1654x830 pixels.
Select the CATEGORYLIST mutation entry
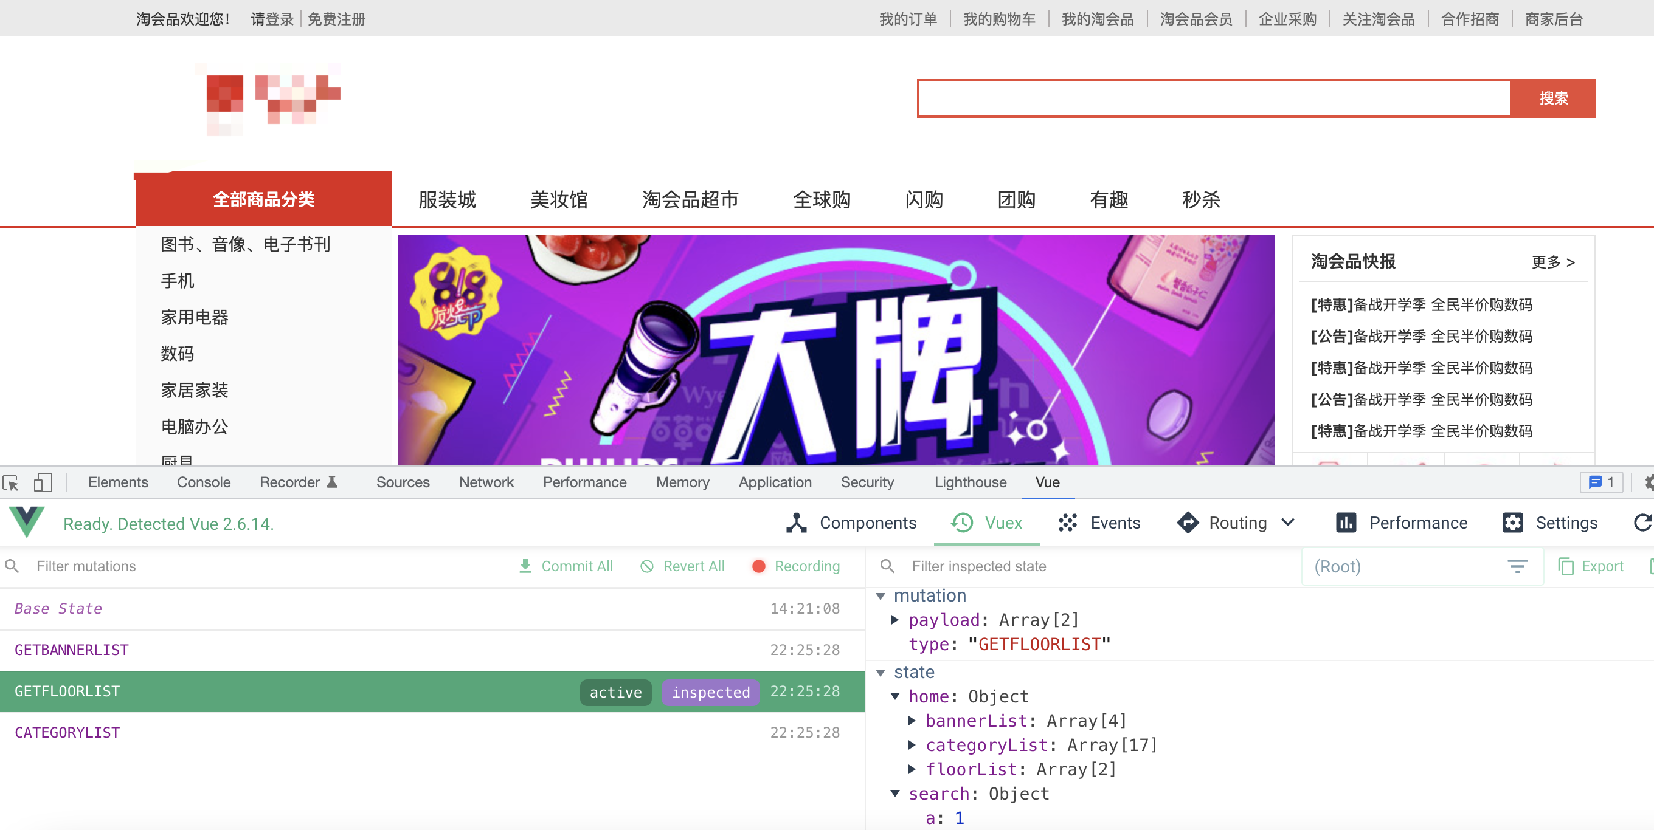coord(67,733)
